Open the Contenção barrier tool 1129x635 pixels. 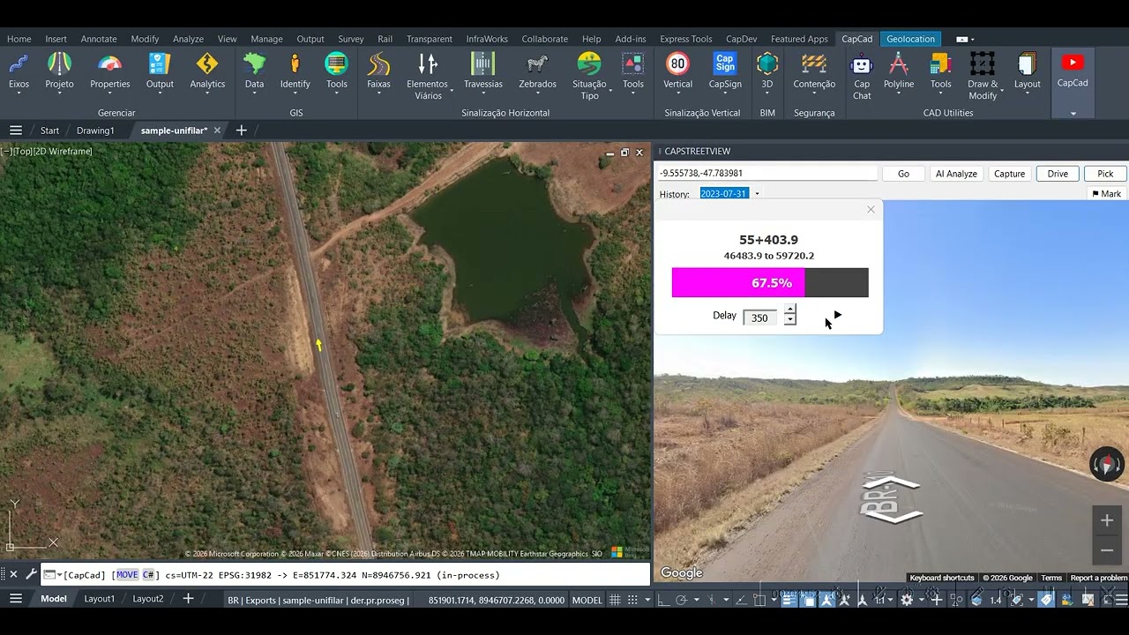tap(814, 71)
